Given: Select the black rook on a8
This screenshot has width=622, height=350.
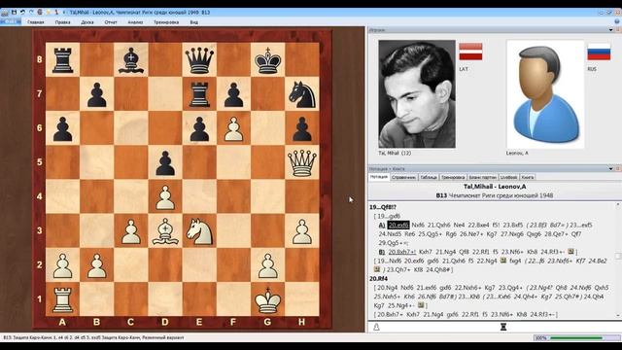Looking at the screenshot, I should [x=62, y=60].
